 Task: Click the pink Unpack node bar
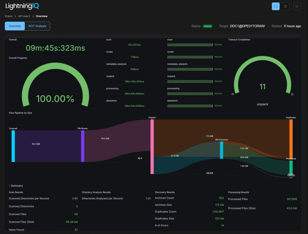click(152, 147)
